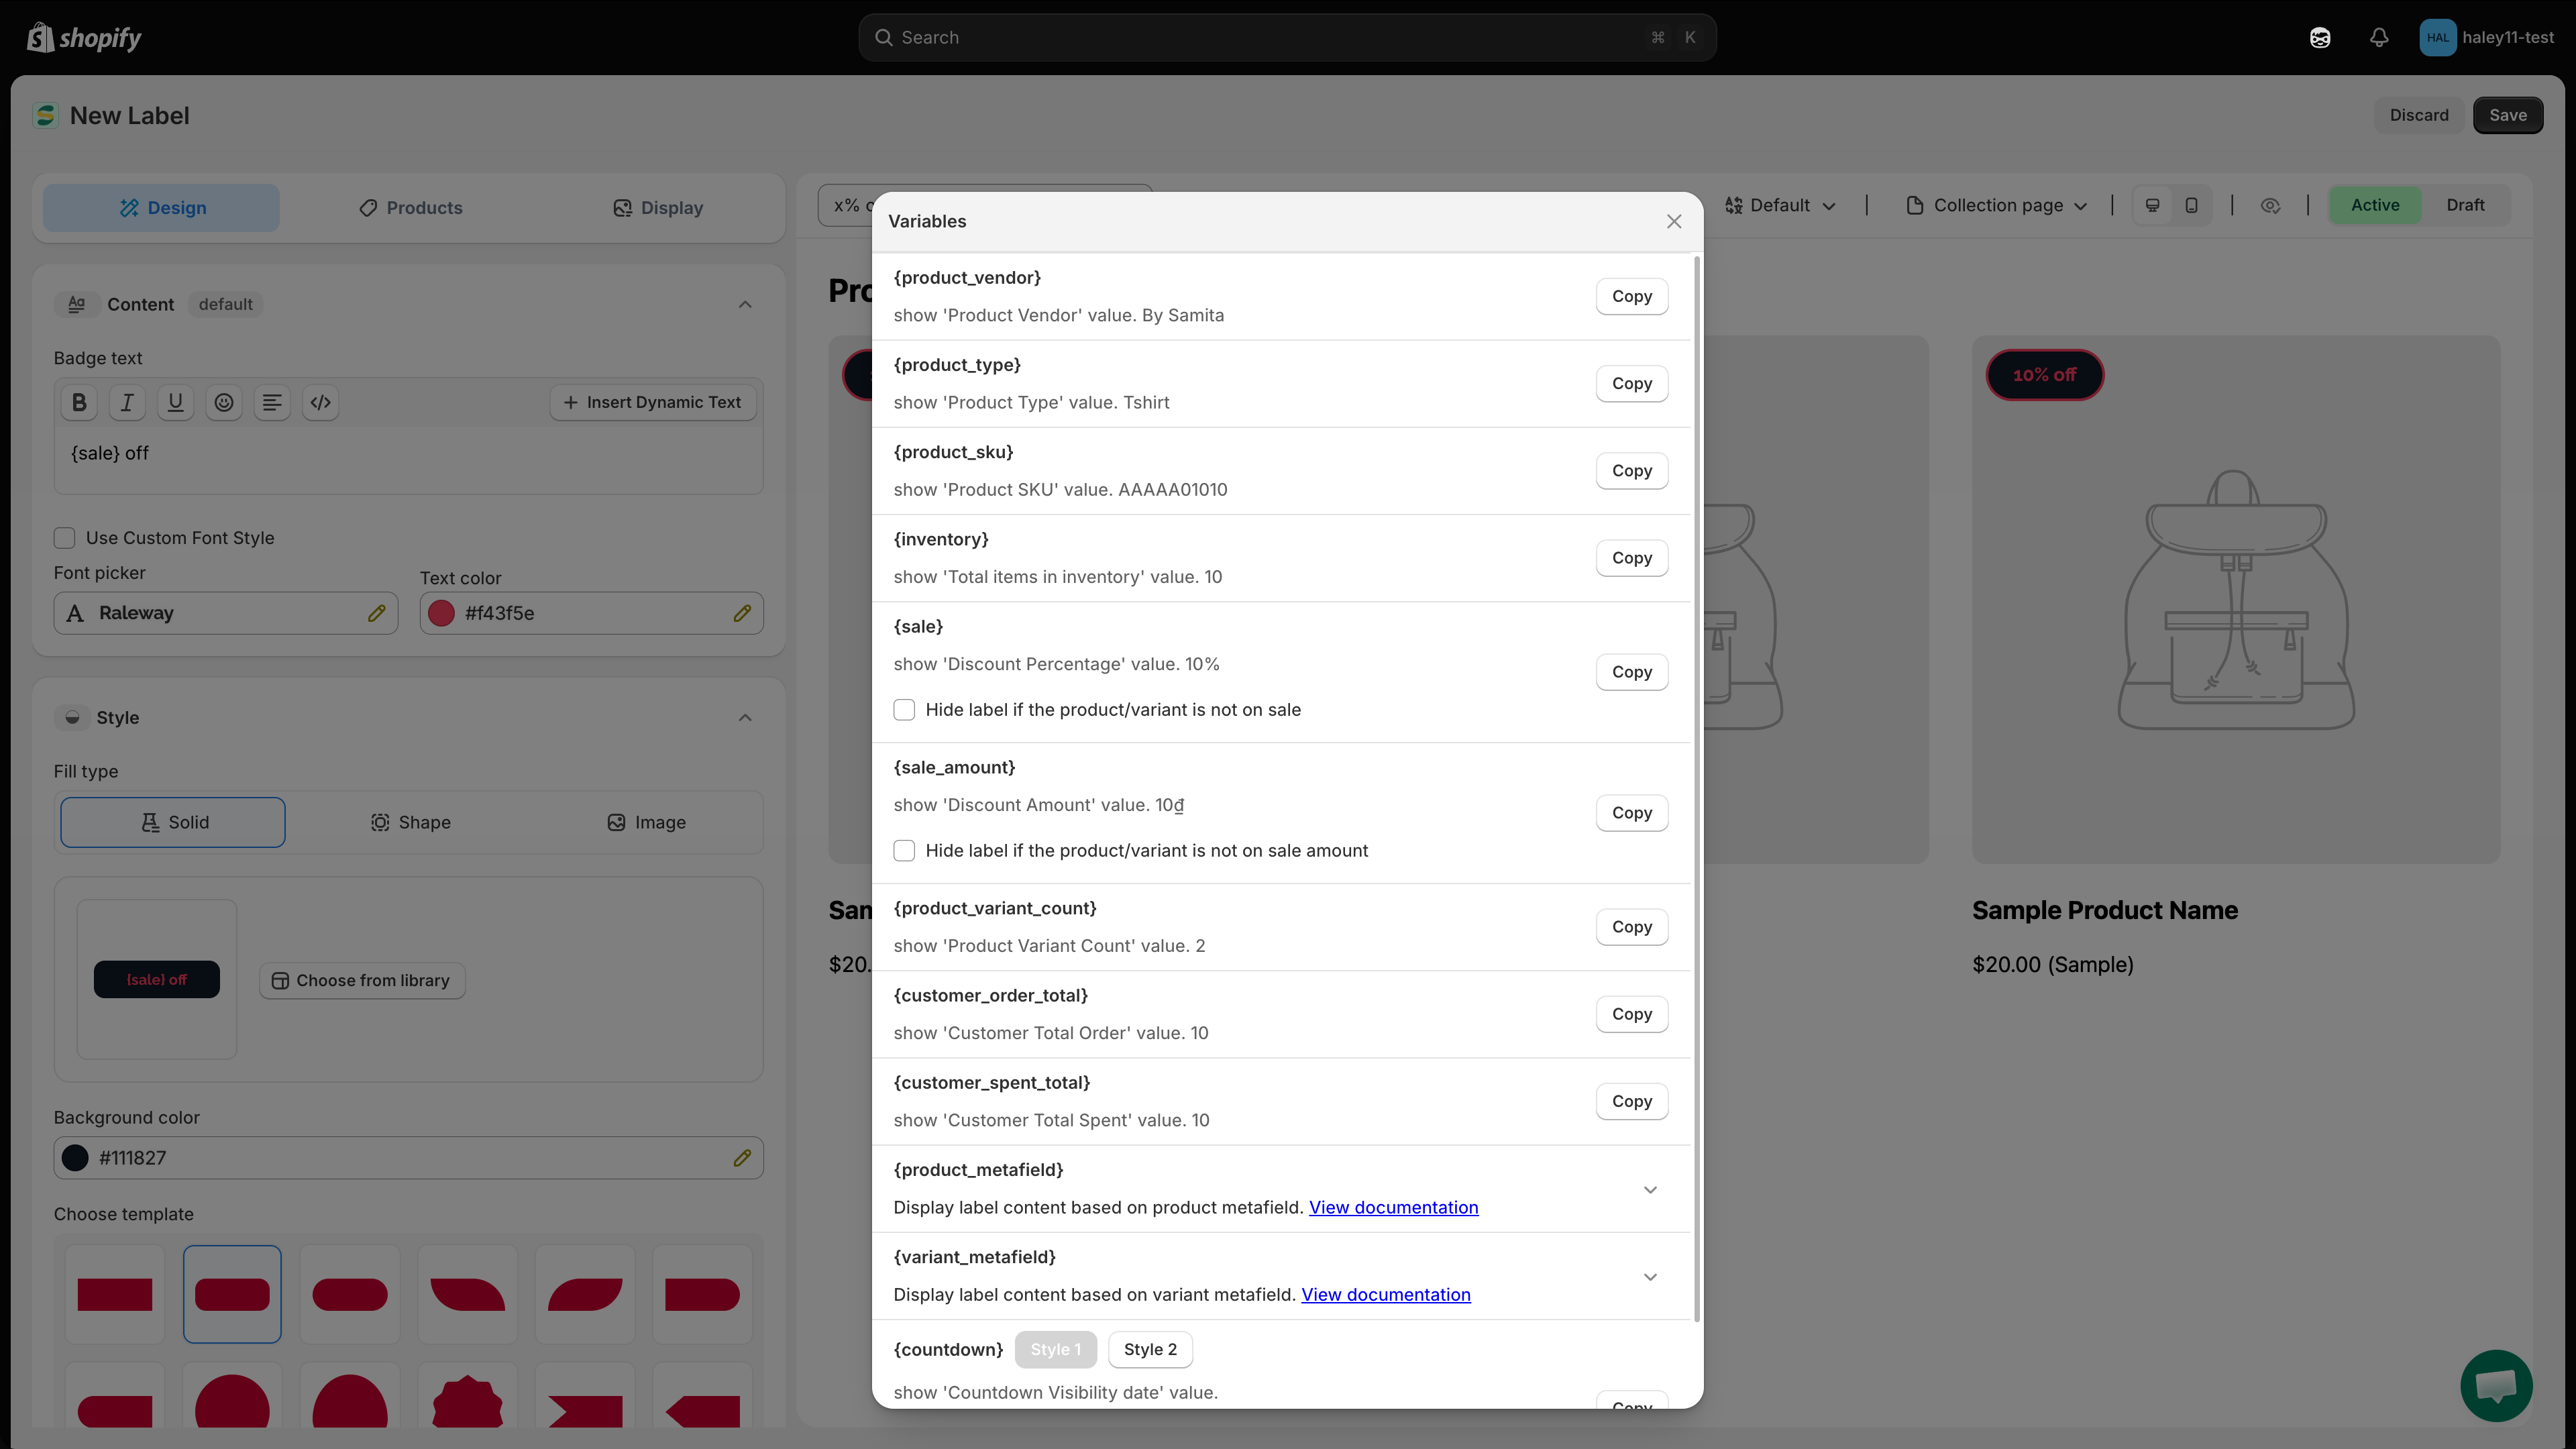The height and width of the screenshot is (1449, 2576).
Task: Check Hide label if not on sale amount
Action: pyautogui.click(x=904, y=850)
